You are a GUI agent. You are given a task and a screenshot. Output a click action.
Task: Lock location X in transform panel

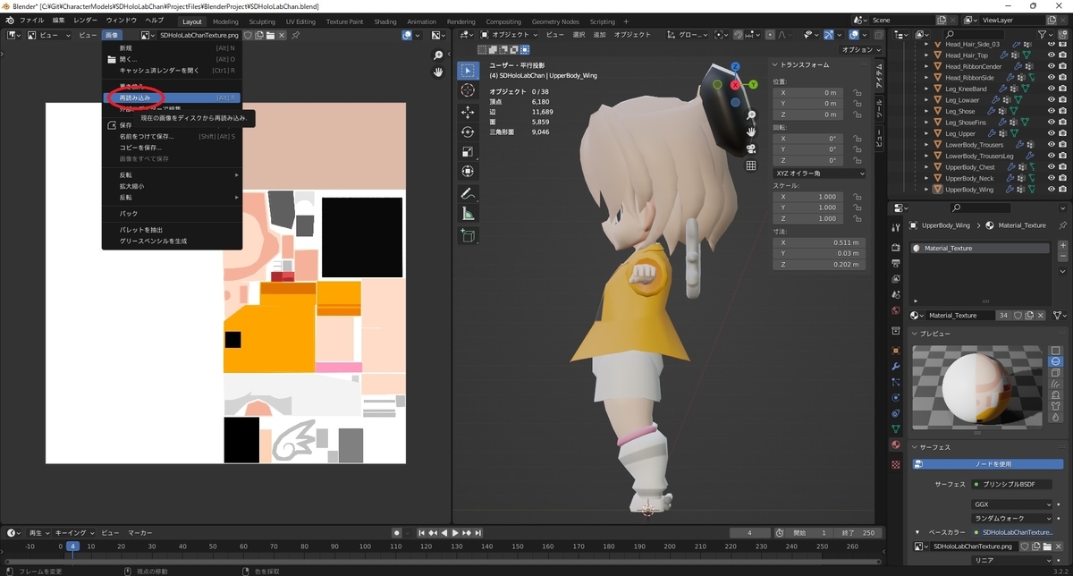[x=857, y=92]
